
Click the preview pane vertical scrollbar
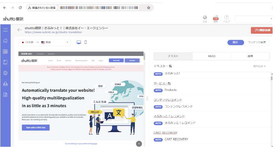point(144,56)
